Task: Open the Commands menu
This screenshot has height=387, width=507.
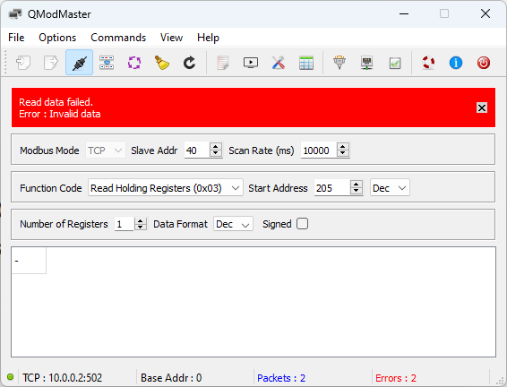Action: tap(118, 38)
